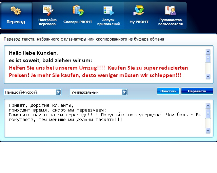Click the description 'Перевод текста, набранного с клавиатуры'

point(45,39)
